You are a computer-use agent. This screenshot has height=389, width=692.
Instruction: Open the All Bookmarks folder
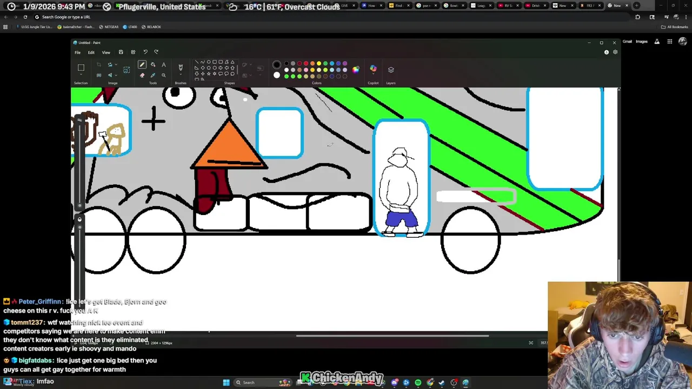click(674, 26)
